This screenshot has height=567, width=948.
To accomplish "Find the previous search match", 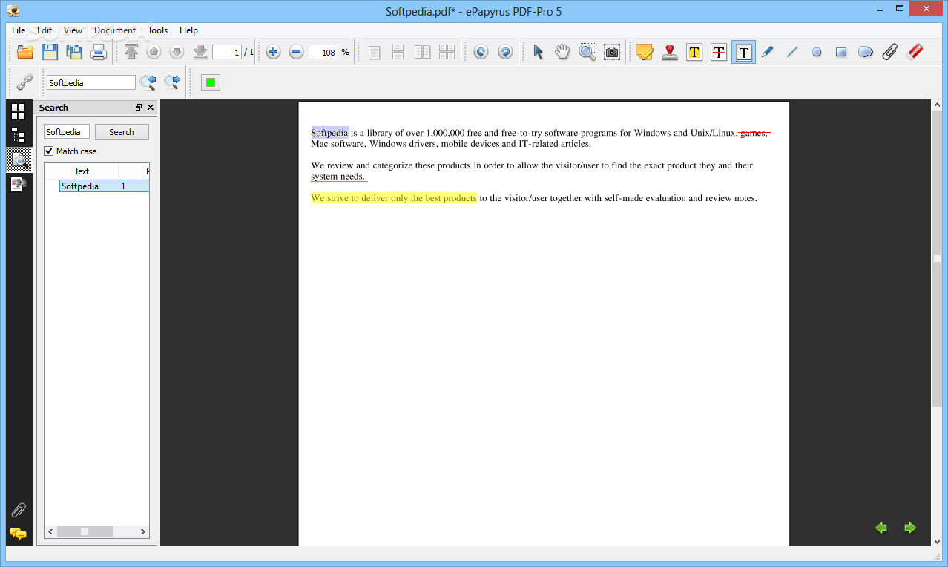I will [x=148, y=82].
